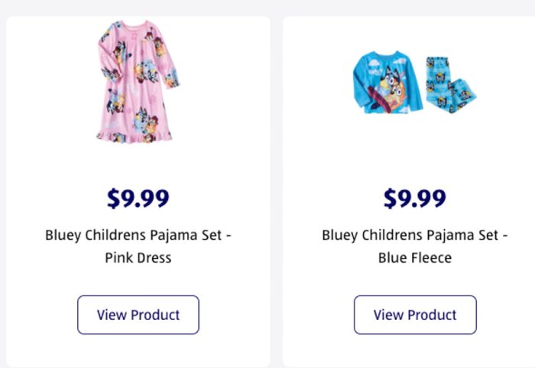Click the "Pink Dress" text line
Screen dimensions: 535x368
138,257
